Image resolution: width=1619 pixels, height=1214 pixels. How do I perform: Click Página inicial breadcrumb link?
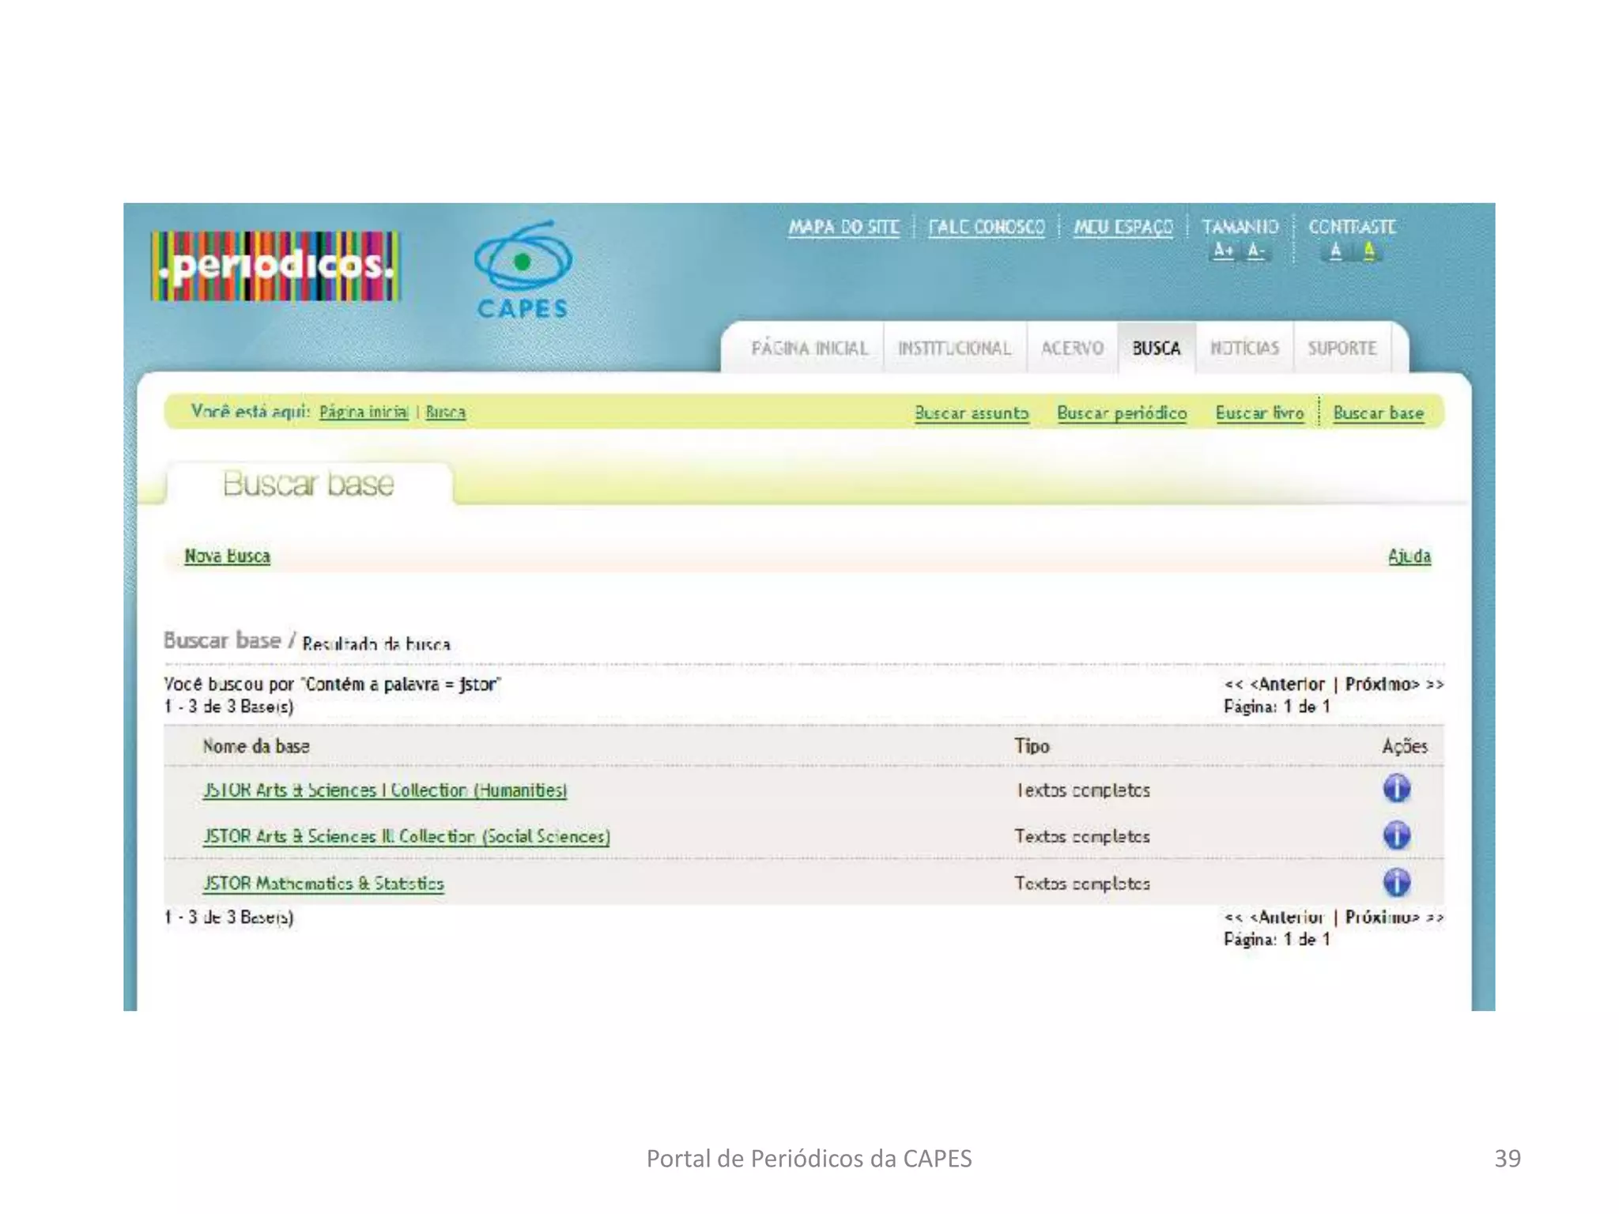tap(364, 412)
